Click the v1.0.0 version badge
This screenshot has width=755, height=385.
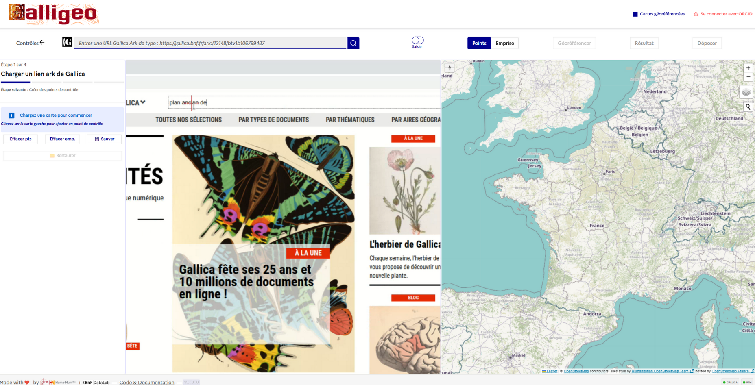191,382
